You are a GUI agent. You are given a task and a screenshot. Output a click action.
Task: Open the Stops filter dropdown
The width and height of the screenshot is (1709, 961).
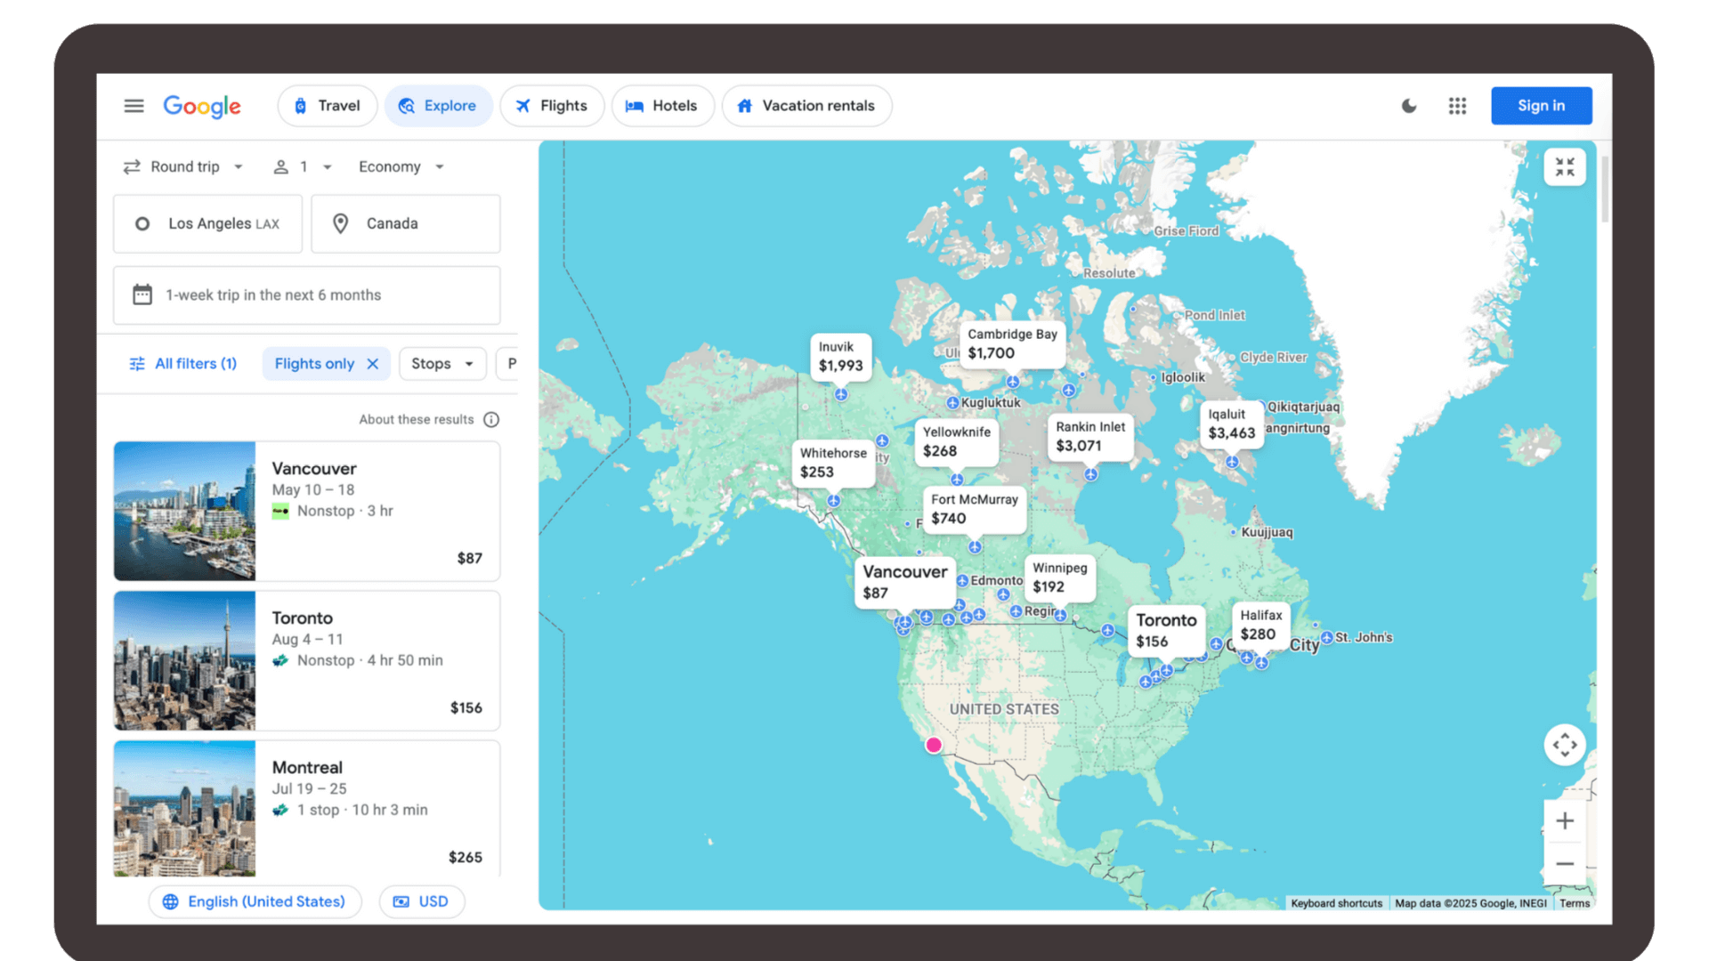pos(442,363)
